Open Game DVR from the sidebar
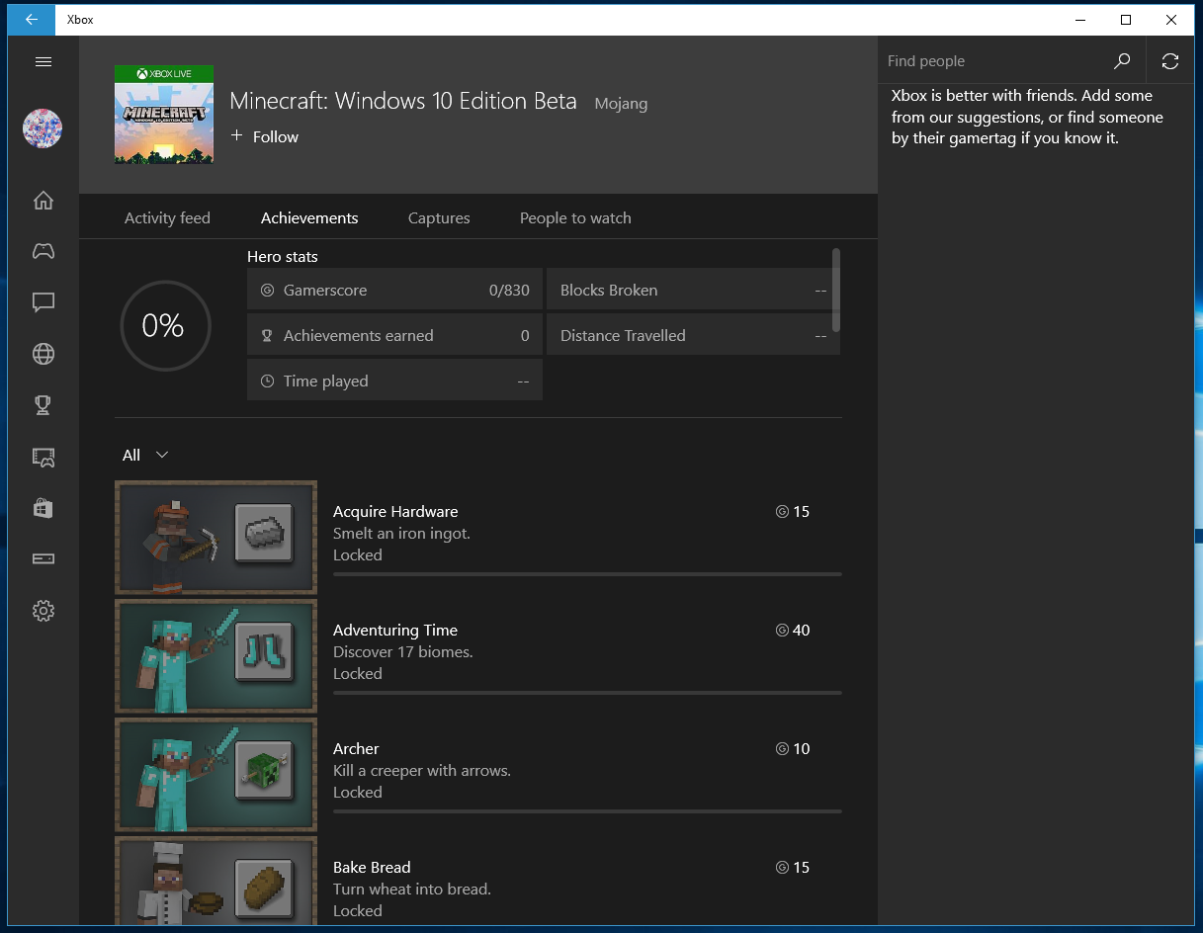This screenshot has height=933, width=1203. pos(43,457)
